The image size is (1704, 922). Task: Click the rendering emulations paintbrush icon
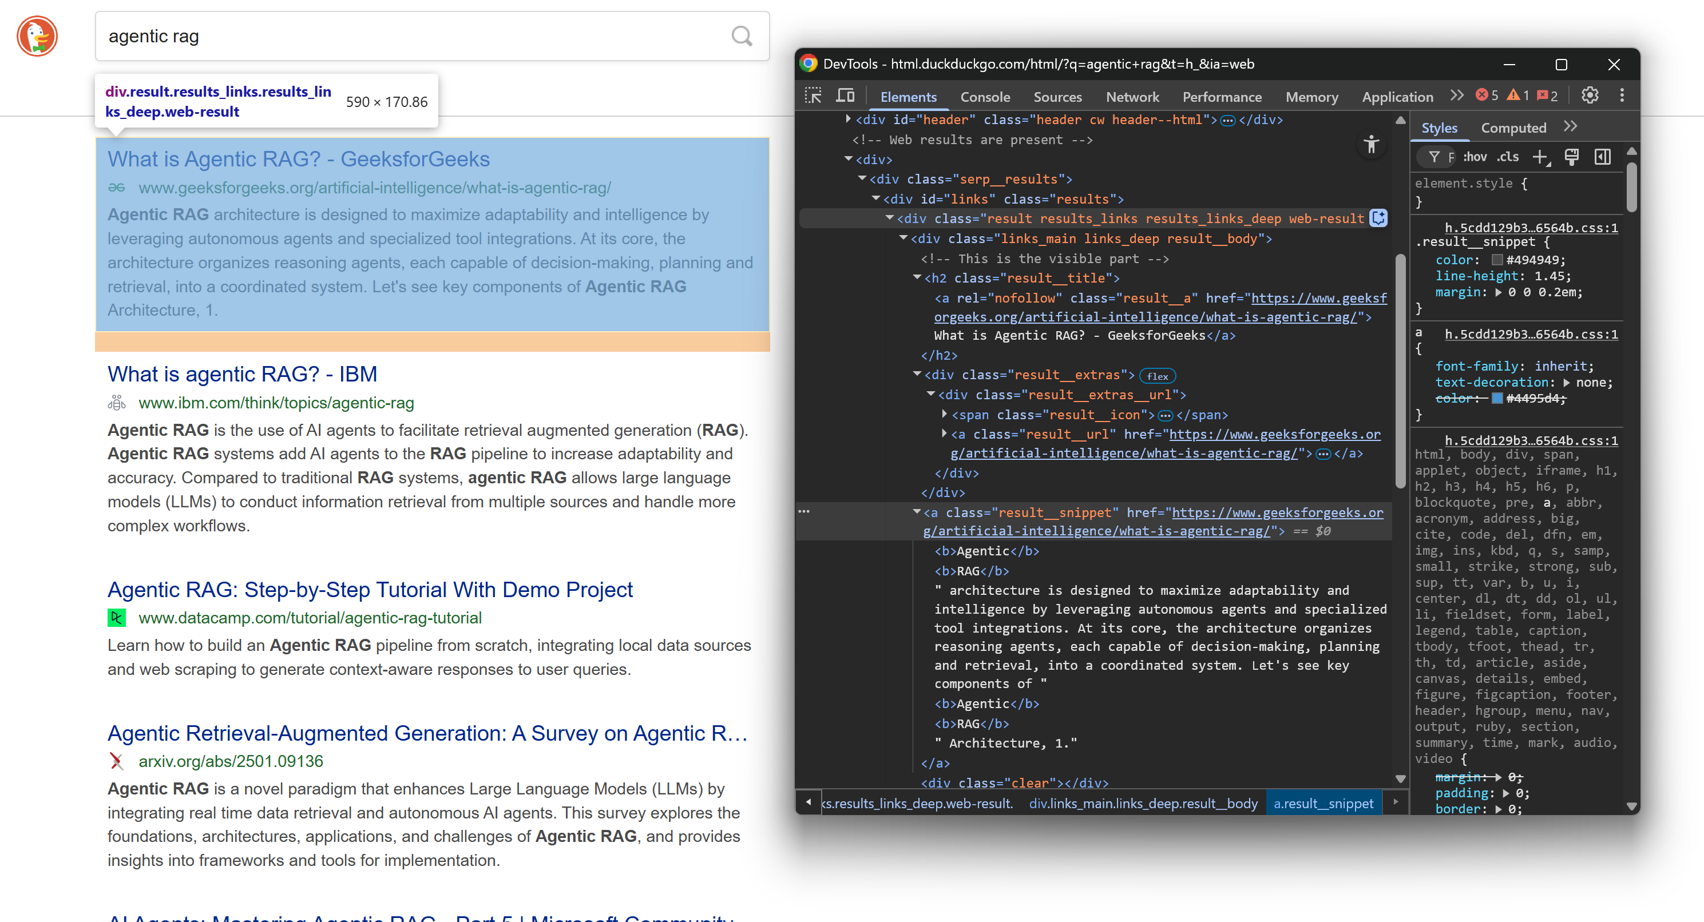1572,157
